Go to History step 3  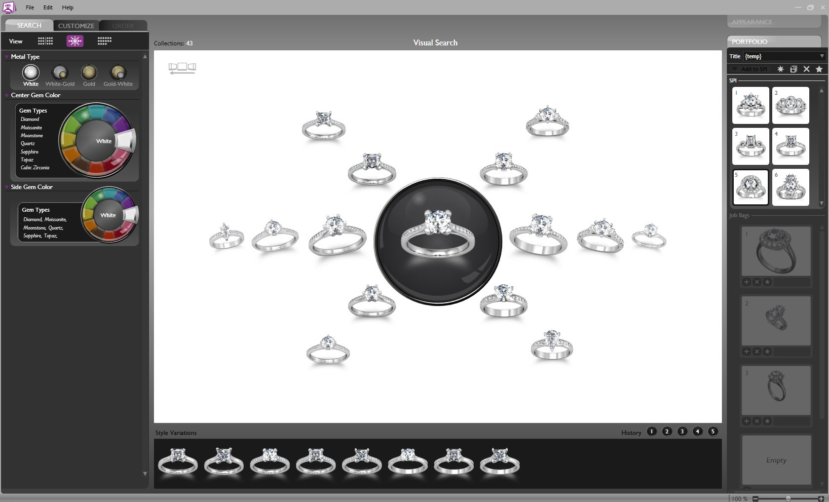(x=682, y=431)
